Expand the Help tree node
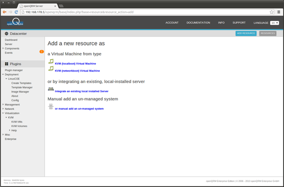284x187 pixels. (x=9, y=130)
